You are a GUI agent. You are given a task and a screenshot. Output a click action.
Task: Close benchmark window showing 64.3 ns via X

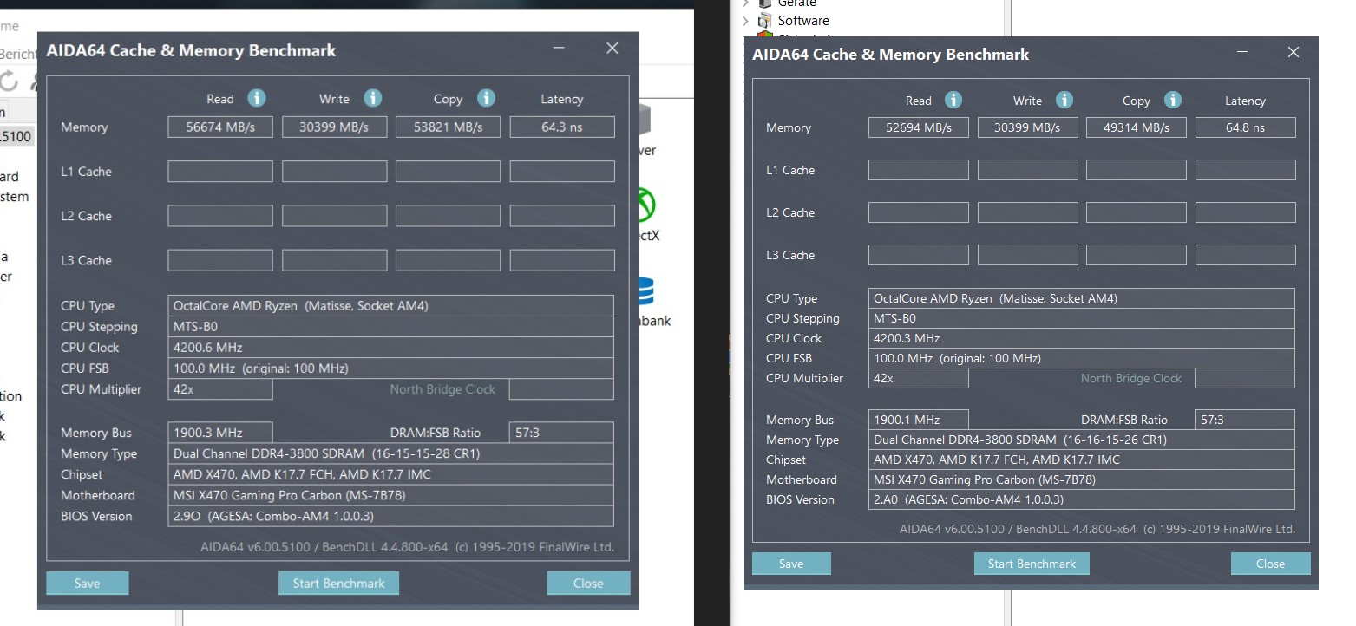pyautogui.click(x=612, y=49)
